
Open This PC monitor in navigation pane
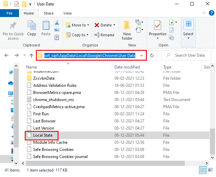pyautogui.click(x=10, y=94)
